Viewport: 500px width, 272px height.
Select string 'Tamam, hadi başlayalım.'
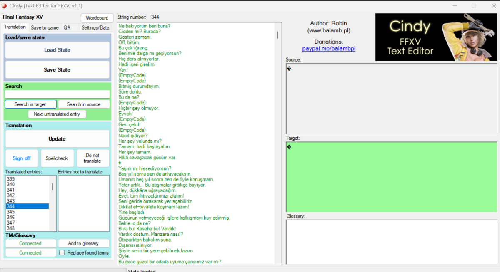[144, 146]
